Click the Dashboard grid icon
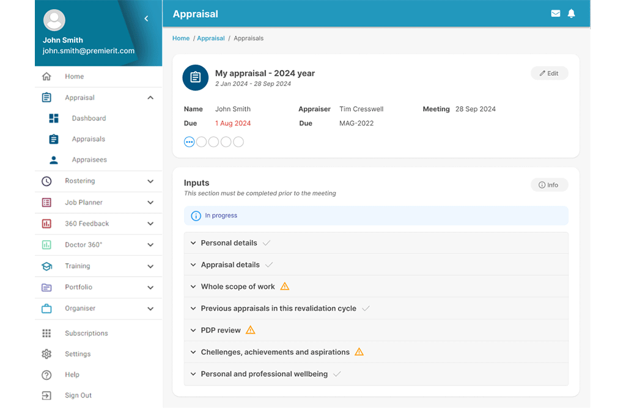The image size is (626, 408). [x=54, y=118]
